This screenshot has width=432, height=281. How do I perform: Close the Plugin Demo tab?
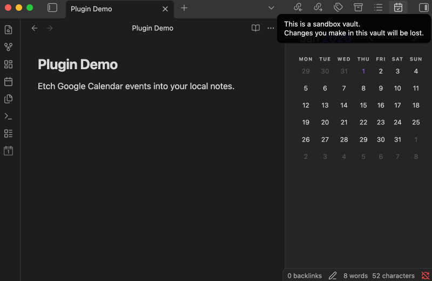tap(165, 9)
